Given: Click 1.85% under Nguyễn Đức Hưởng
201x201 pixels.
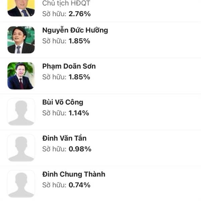Looking at the screenshot, I should (79, 41).
